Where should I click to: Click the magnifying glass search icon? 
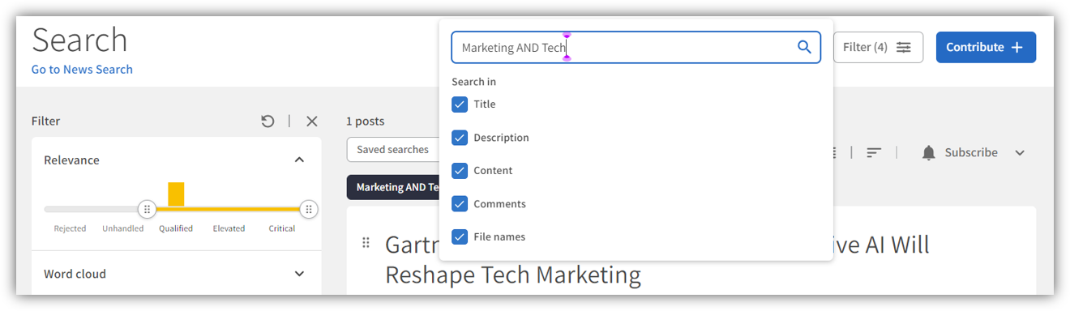804,47
